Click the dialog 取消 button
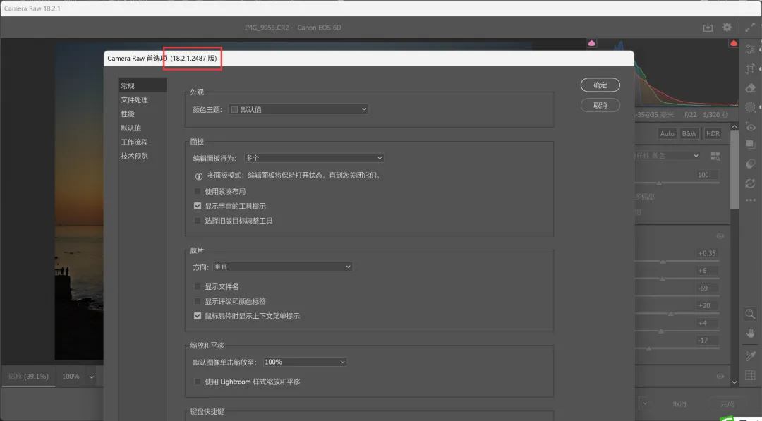The width and height of the screenshot is (762, 421). pos(600,105)
